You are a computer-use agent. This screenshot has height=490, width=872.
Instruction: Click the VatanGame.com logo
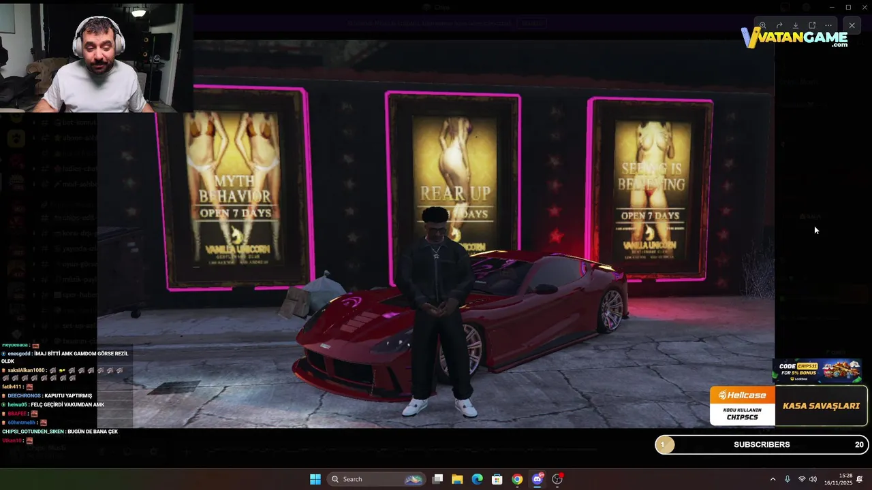794,37
